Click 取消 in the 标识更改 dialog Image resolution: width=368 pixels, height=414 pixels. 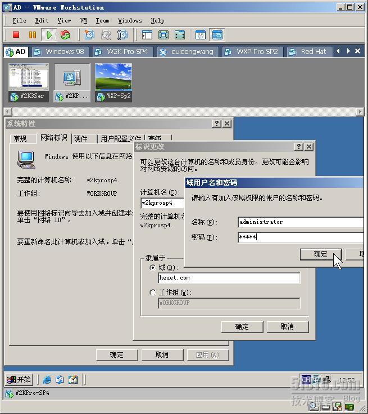(x=287, y=327)
